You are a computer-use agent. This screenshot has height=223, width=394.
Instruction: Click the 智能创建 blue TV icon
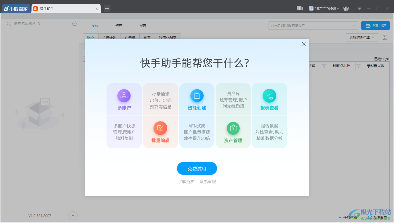tap(197, 96)
